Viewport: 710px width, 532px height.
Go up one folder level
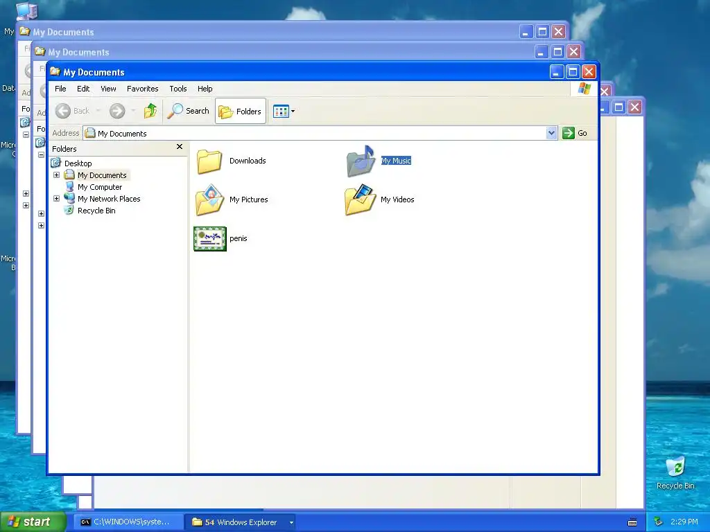[x=150, y=111]
